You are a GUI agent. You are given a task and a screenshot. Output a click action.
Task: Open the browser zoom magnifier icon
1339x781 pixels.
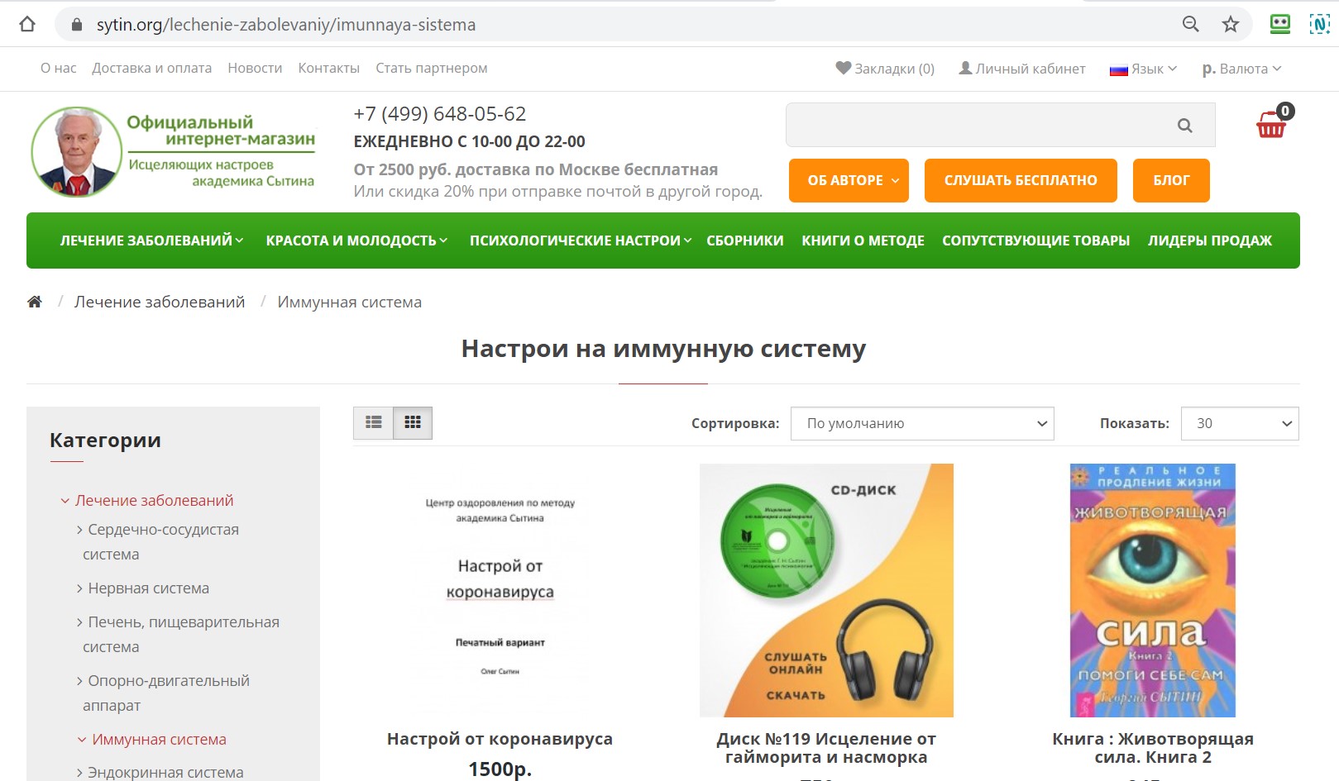1190,24
